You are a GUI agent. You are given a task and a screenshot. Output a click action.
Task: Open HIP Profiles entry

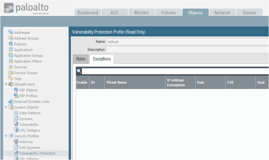pyautogui.click(x=28, y=96)
